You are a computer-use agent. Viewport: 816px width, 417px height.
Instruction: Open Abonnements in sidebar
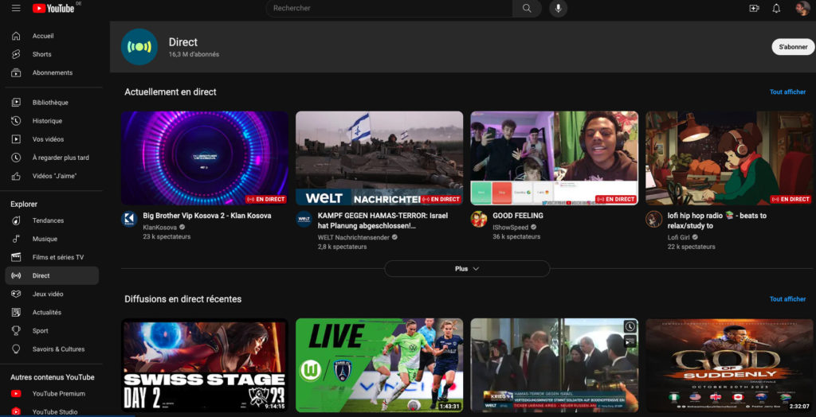[52, 72]
